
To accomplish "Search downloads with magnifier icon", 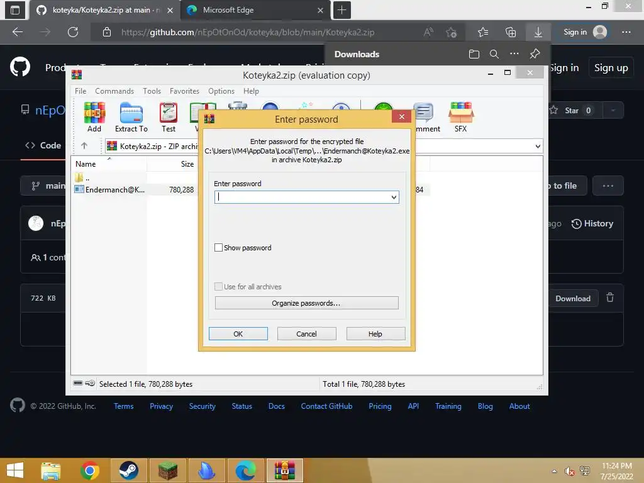I will (494, 54).
